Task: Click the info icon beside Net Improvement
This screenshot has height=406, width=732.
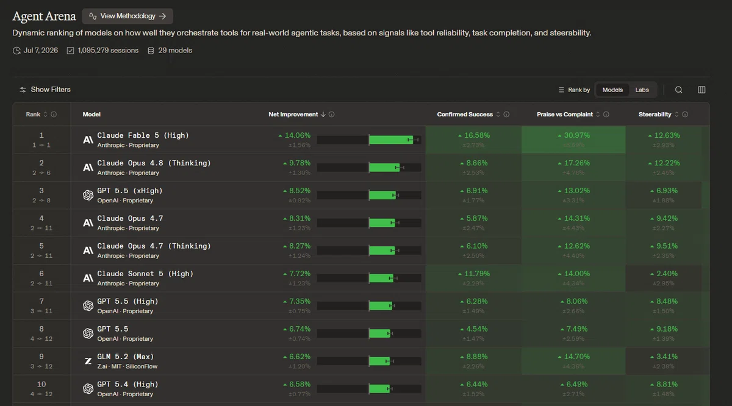Action: click(x=331, y=115)
